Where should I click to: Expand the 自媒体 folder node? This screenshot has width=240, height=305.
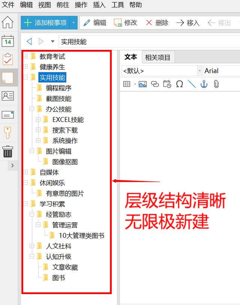(25, 172)
